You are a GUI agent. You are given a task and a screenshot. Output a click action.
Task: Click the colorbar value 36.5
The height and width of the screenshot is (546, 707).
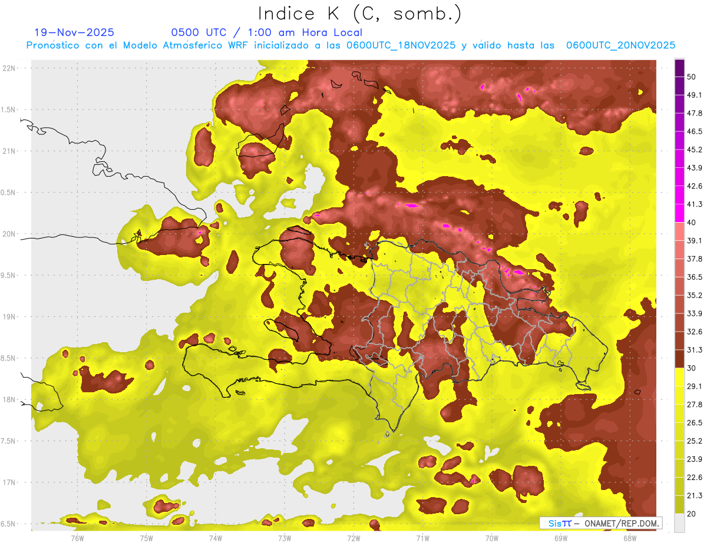[695, 277]
